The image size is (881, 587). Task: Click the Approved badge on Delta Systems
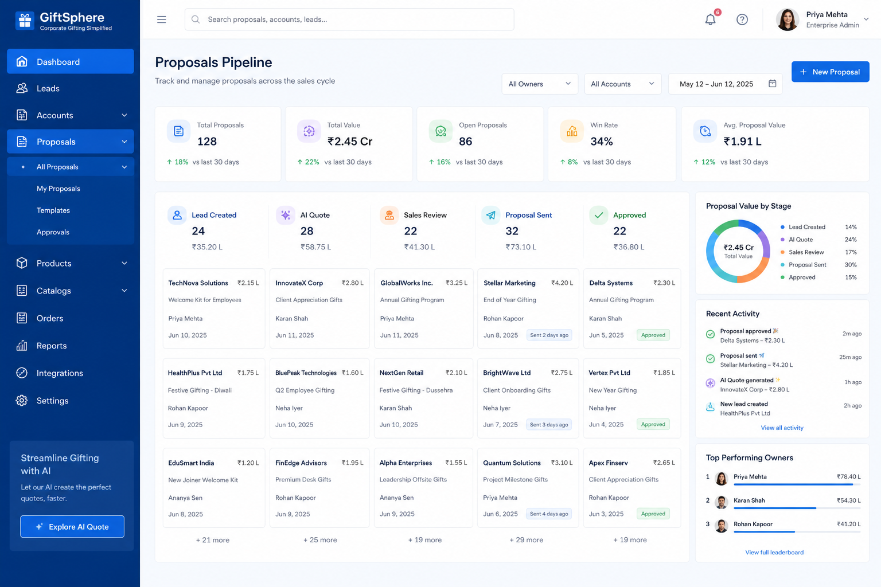(653, 335)
